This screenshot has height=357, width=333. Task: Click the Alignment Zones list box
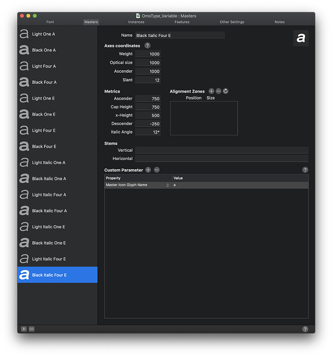pos(204,118)
